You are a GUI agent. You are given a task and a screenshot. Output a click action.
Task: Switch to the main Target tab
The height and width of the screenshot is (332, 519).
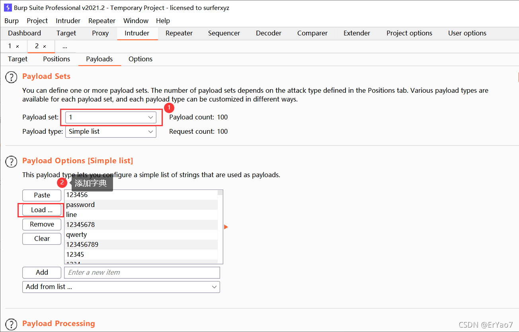(x=66, y=33)
